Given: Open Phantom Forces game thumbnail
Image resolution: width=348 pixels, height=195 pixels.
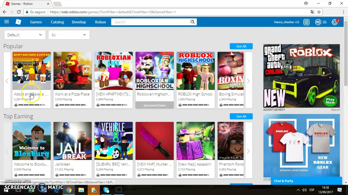Looking at the screenshot, I should pyautogui.click(x=231, y=141).
